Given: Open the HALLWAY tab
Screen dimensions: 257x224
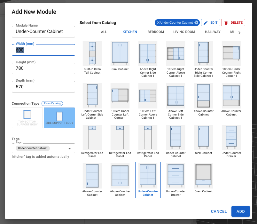Looking at the screenshot, I should pos(213,32).
